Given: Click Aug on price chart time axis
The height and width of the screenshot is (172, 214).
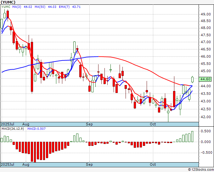Looking at the screenshot, I should (26, 124).
